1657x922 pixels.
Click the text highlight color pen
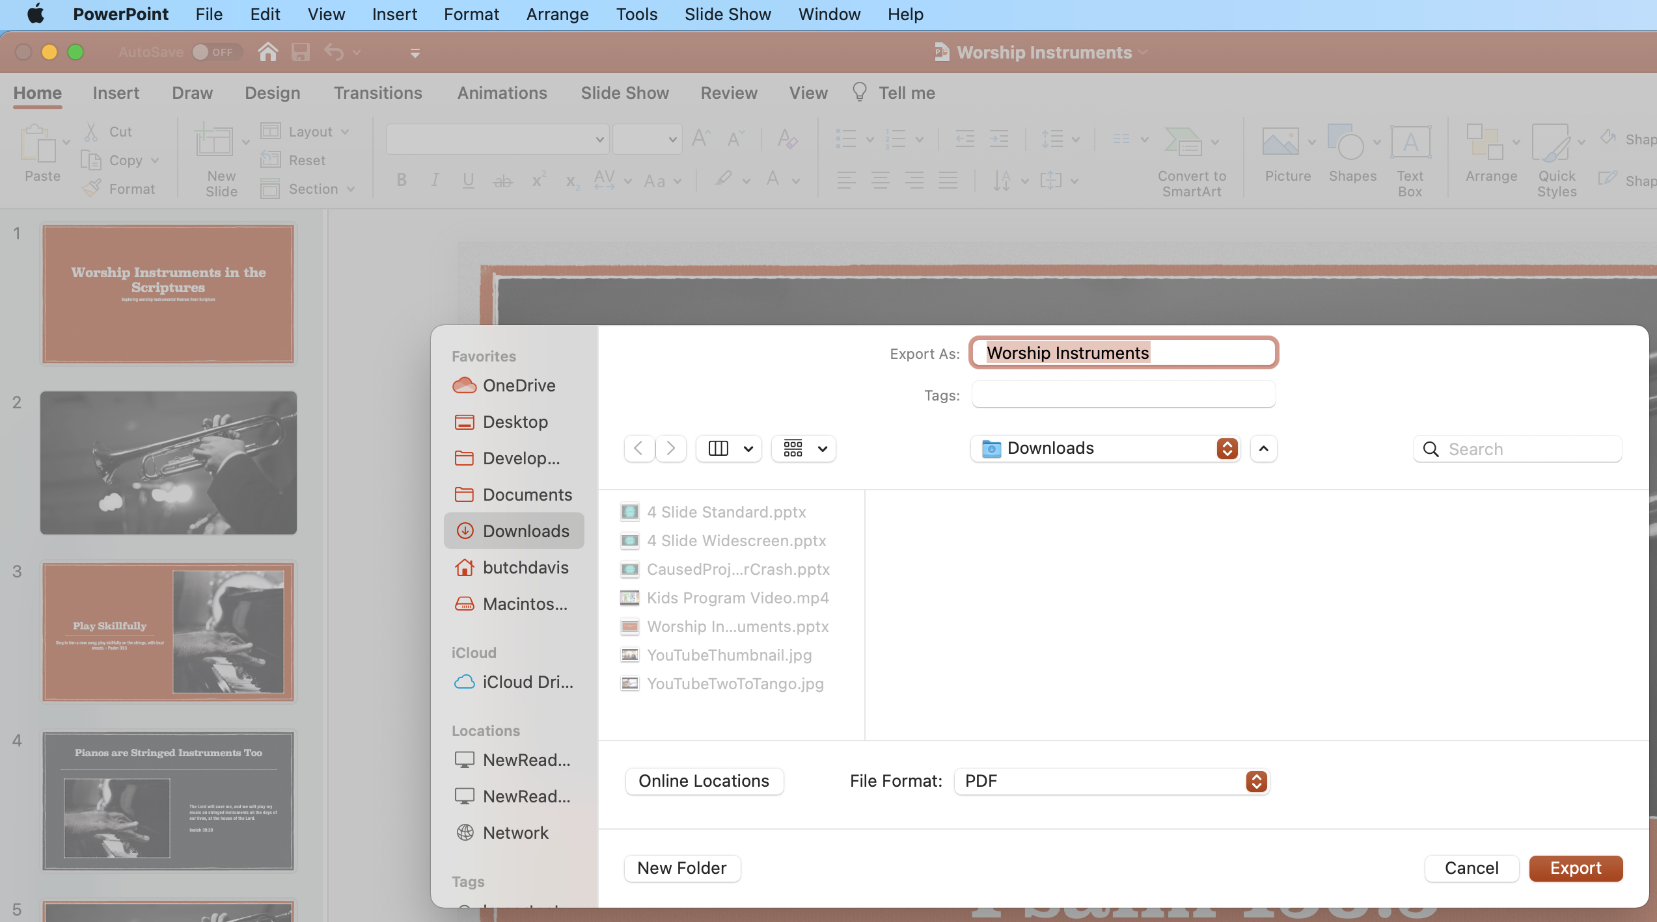(x=723, y=179)
